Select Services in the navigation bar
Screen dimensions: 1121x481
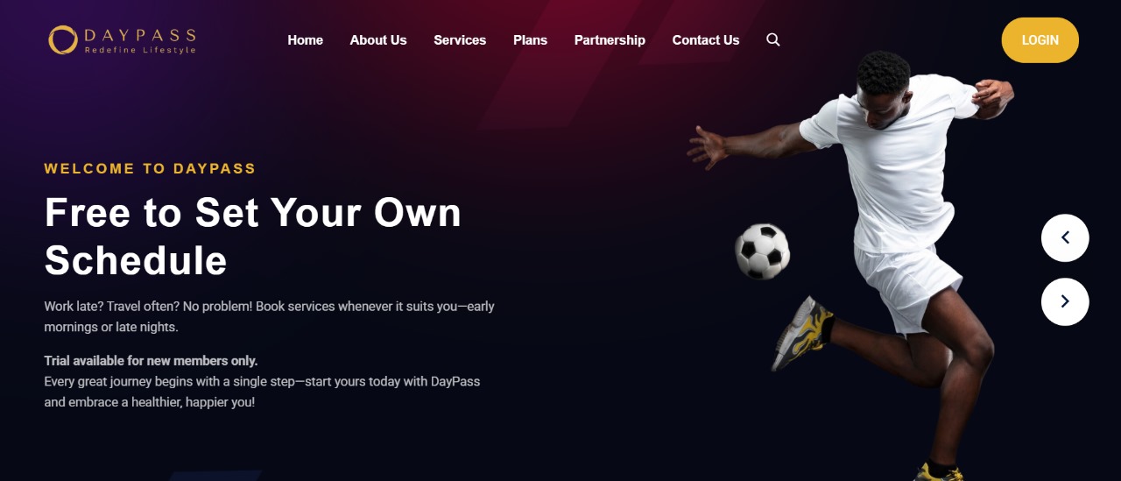point(460,40)
